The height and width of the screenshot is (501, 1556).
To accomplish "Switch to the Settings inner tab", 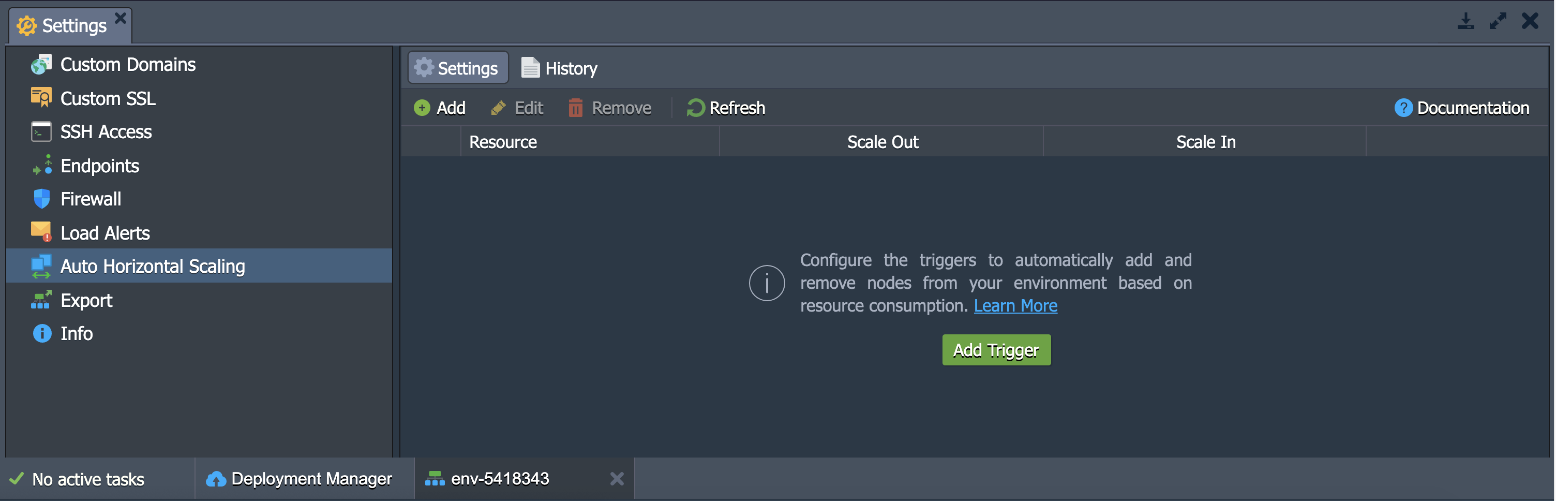I will pos(458,68).
